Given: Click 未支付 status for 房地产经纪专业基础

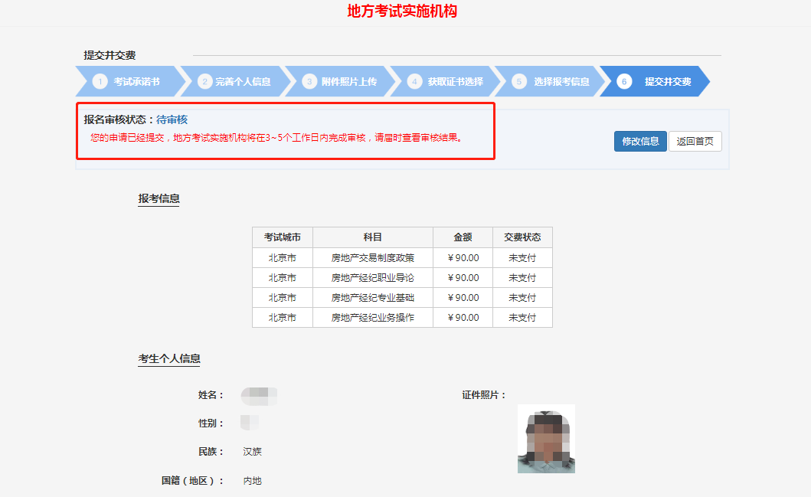Looking at the screenshot, I should [522, 298].
